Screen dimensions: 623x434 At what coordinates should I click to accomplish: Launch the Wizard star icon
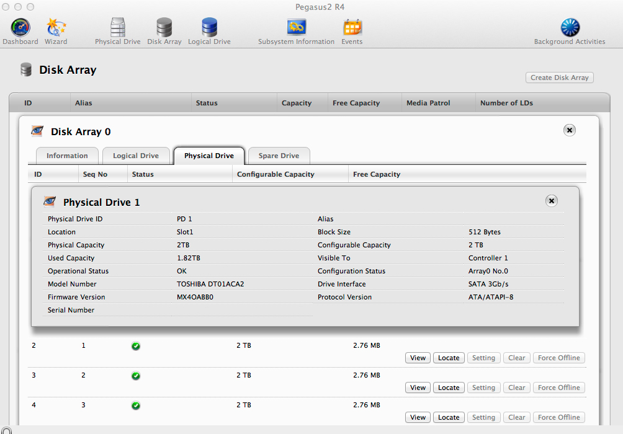point(56,28)
